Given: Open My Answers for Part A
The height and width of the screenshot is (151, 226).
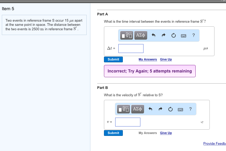Looking at the screenshot, I should [147, 59].
